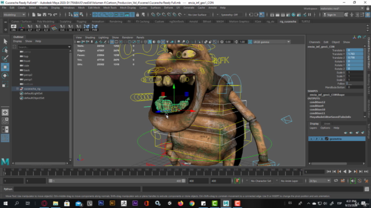Viewport: 371px width, 208px height.
Task: Click the New Scene icon
Action: tap(34, 14)
